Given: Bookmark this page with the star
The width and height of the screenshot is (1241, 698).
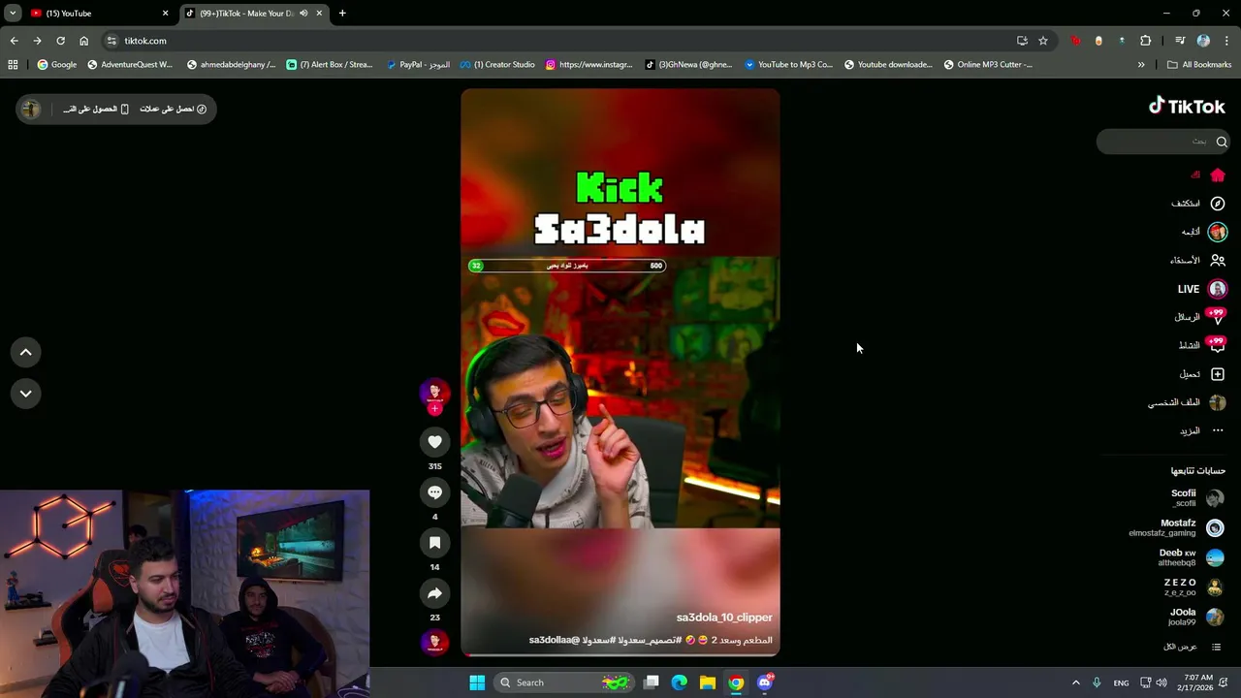Looking at the screenshot, I should (x=1043, y=41).
